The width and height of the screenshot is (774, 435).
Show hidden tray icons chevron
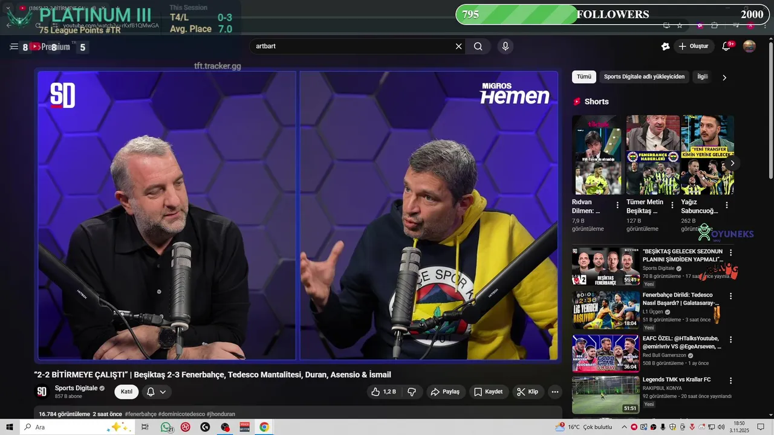(x=624, y=427)
